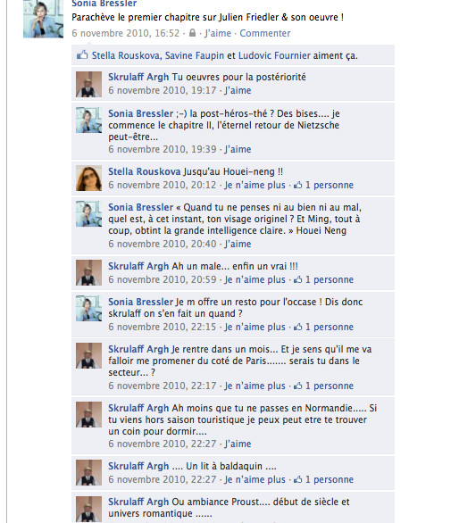Like the main post with J'aime
This screenshot has width=459, height=523.
tap(218, 33)
